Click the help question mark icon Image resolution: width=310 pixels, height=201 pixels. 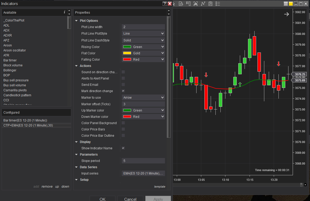(x=165, y=4)
